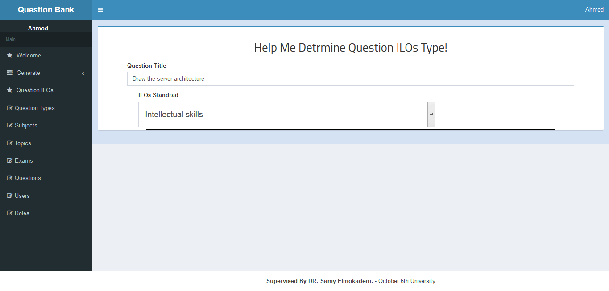The image size is (609, 291).
Task: Select the Intellectual skills combo box
Action: [287, 115]
